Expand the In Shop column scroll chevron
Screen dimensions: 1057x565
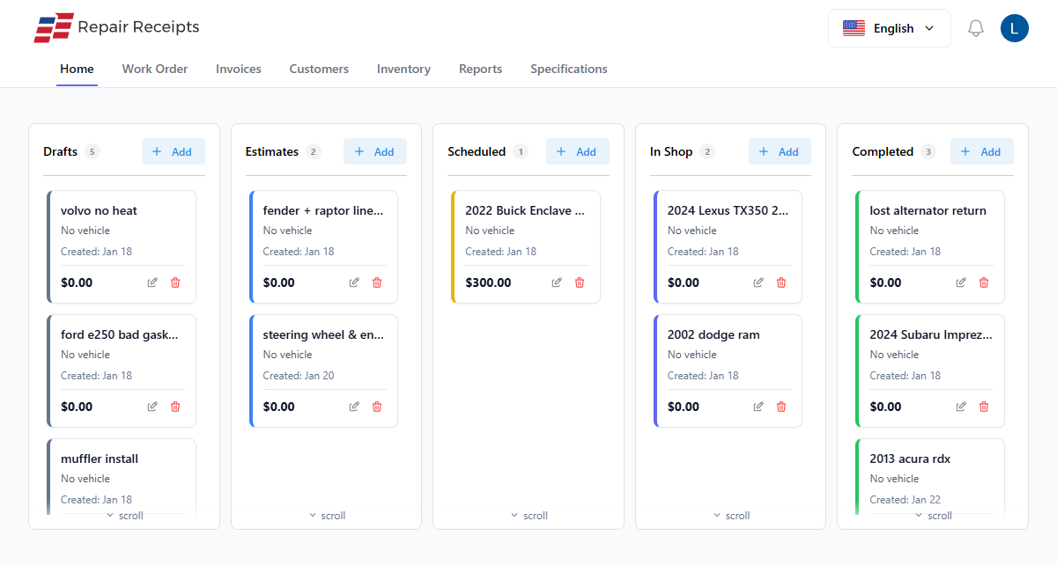pos(730,515)
